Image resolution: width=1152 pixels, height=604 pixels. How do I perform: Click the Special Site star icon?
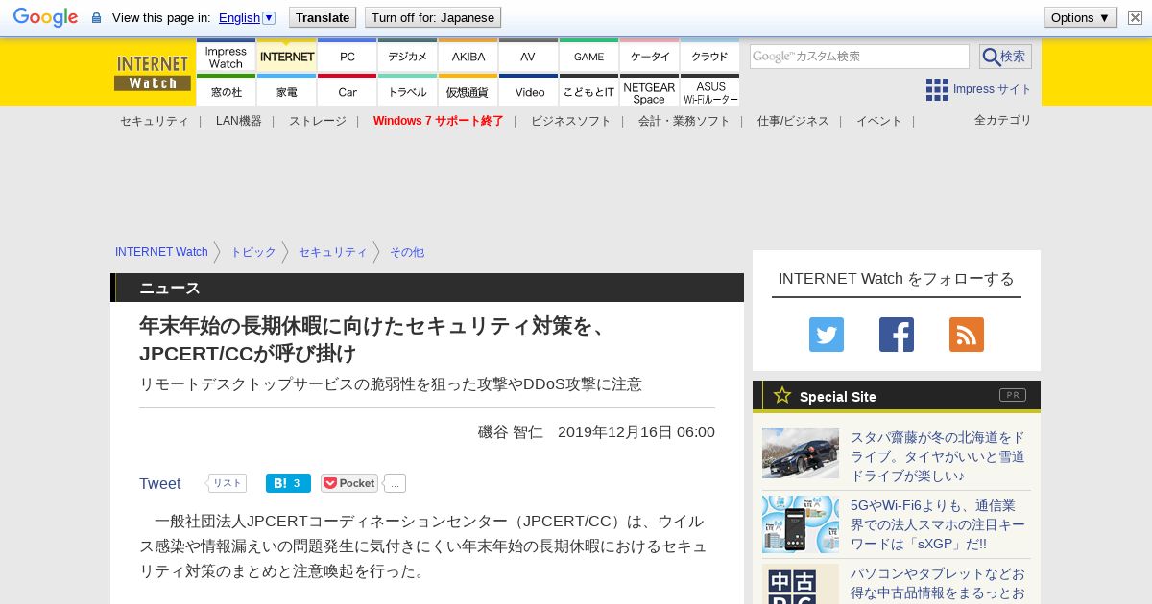[x=782, y=395]
